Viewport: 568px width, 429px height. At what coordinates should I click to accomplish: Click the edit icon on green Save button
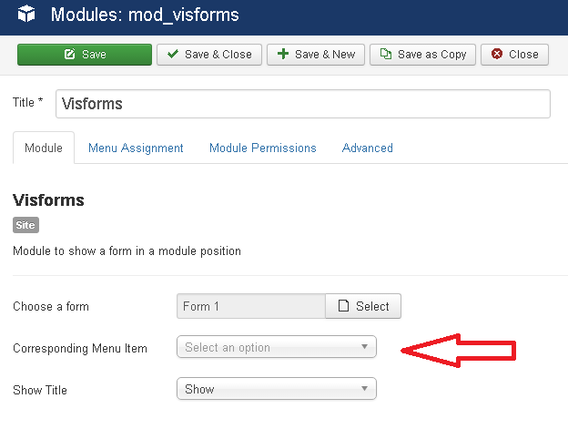click(70, 55)
